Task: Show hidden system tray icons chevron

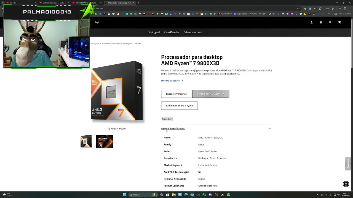Action: pyautogui.click(x=317, y=195)
